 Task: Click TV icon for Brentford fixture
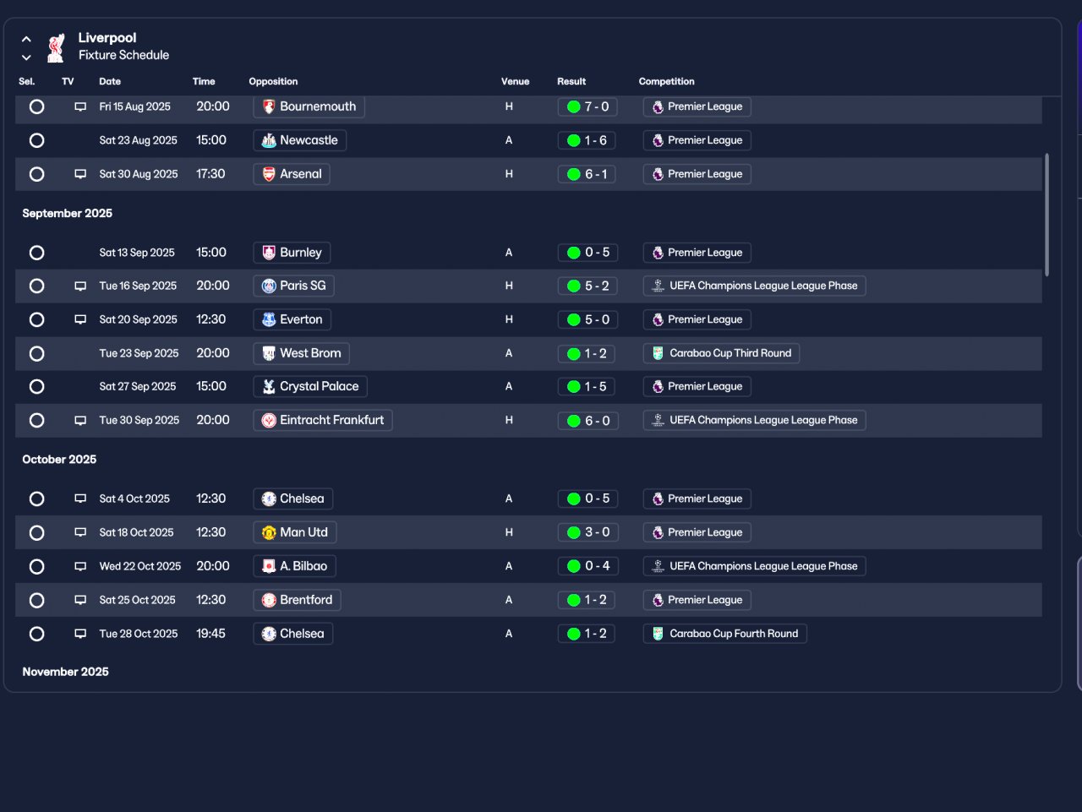80,600
